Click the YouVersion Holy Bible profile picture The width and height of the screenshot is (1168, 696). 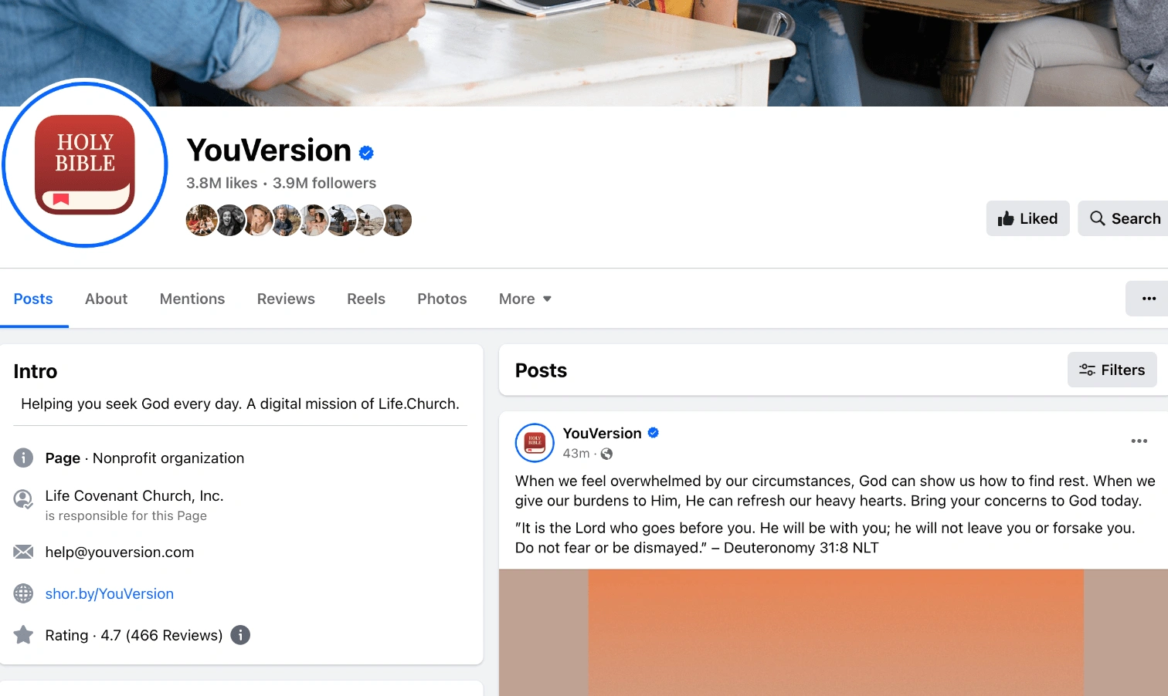coord(85,164)
